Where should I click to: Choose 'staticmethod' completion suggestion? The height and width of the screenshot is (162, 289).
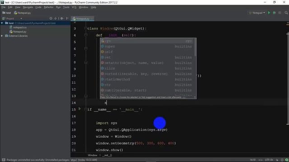pos(147,79)
